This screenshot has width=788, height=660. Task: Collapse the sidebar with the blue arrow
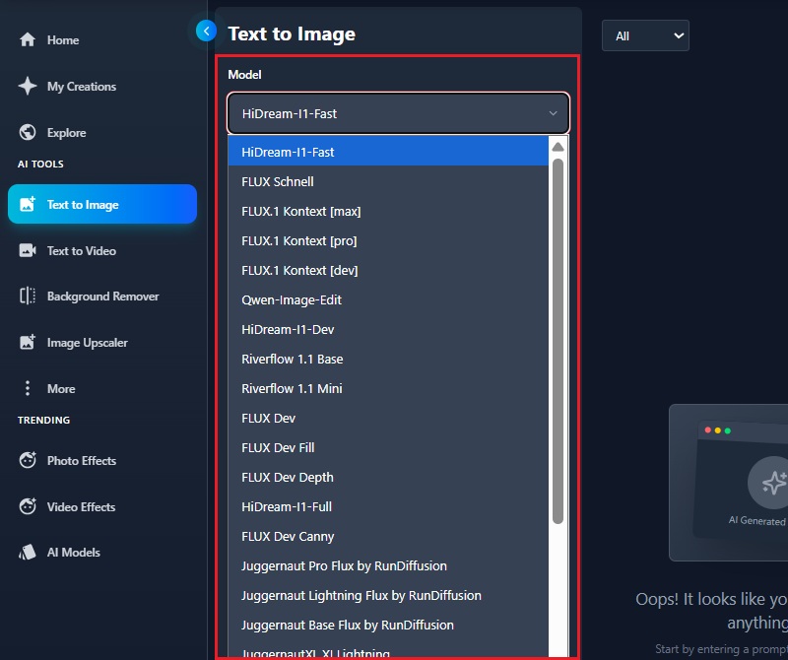[x=206, y=32]
